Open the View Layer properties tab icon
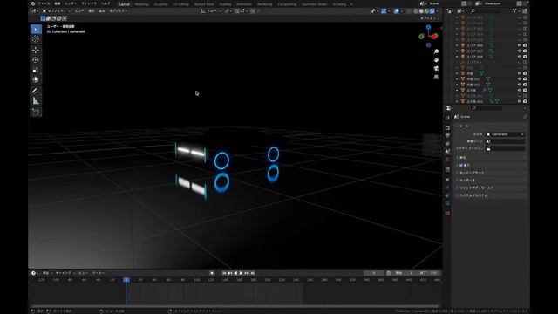The width and height of the screenshot is (558, 314). tap(447, 143)
